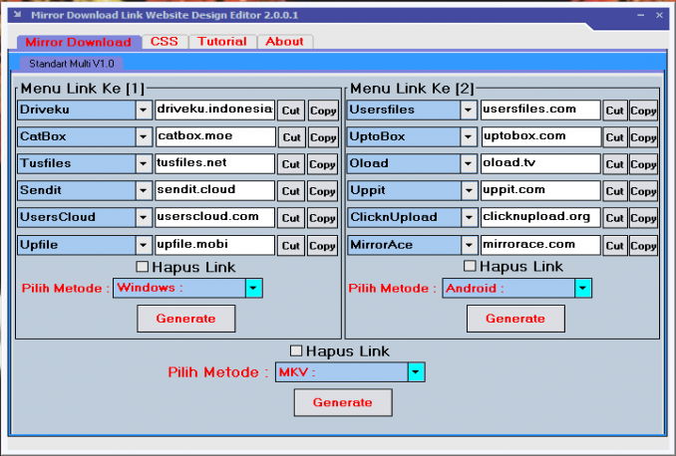Screen dimensions: 676x456
Task: Switch to the CSS tab
Action: 164,42
